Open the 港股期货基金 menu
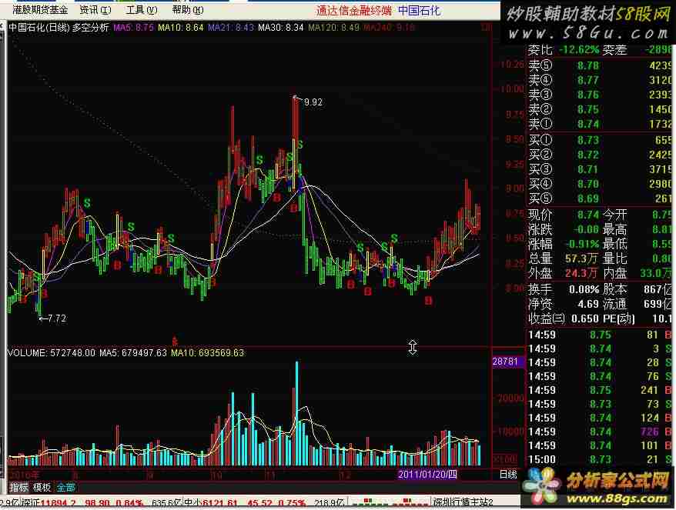 (x=40, y=9)
